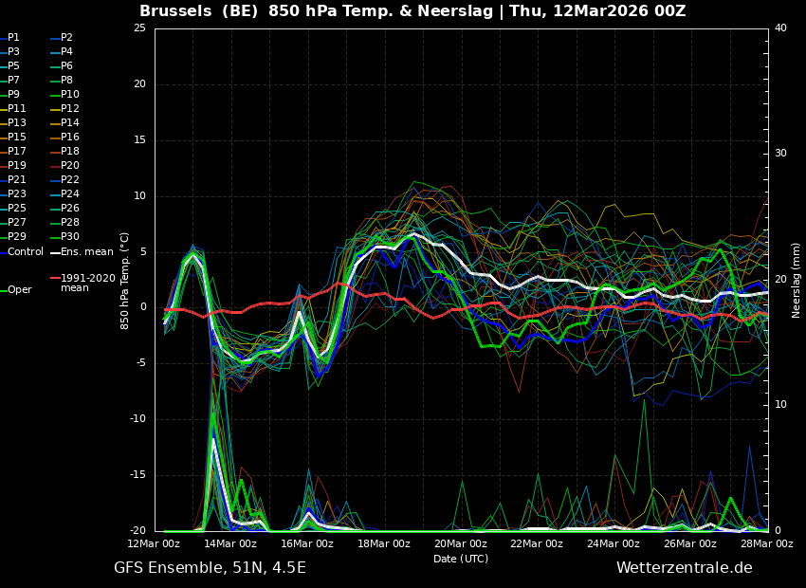Click the 12Mar 00z date tick
Viewport: 806px width, 588px height.
154,544
